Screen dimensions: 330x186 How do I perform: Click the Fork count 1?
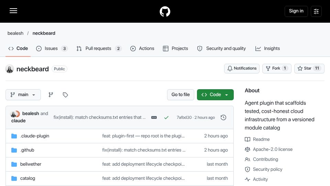[285, 68]
